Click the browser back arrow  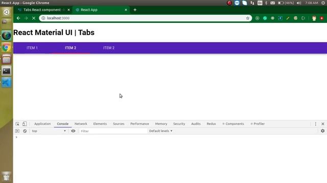(x=18, y=18)
